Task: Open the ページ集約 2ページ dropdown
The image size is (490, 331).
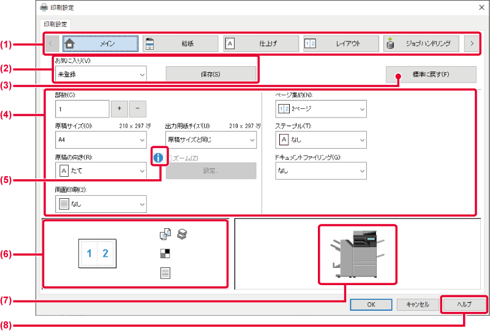Action: [x=321, y=109]
